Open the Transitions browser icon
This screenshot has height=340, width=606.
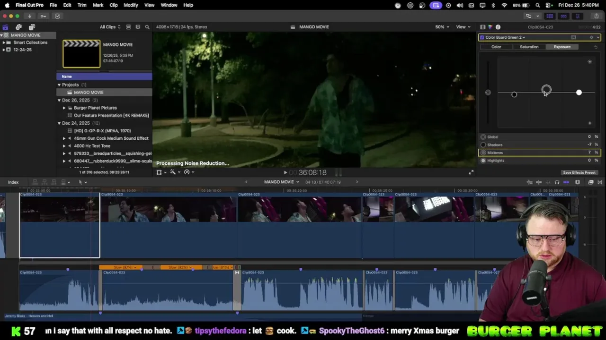600,182
